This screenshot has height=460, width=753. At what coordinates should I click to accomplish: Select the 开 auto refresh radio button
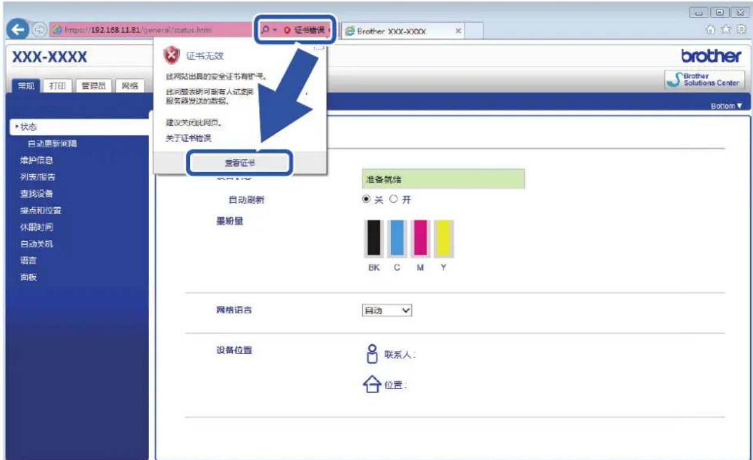(x=393, y=200)
